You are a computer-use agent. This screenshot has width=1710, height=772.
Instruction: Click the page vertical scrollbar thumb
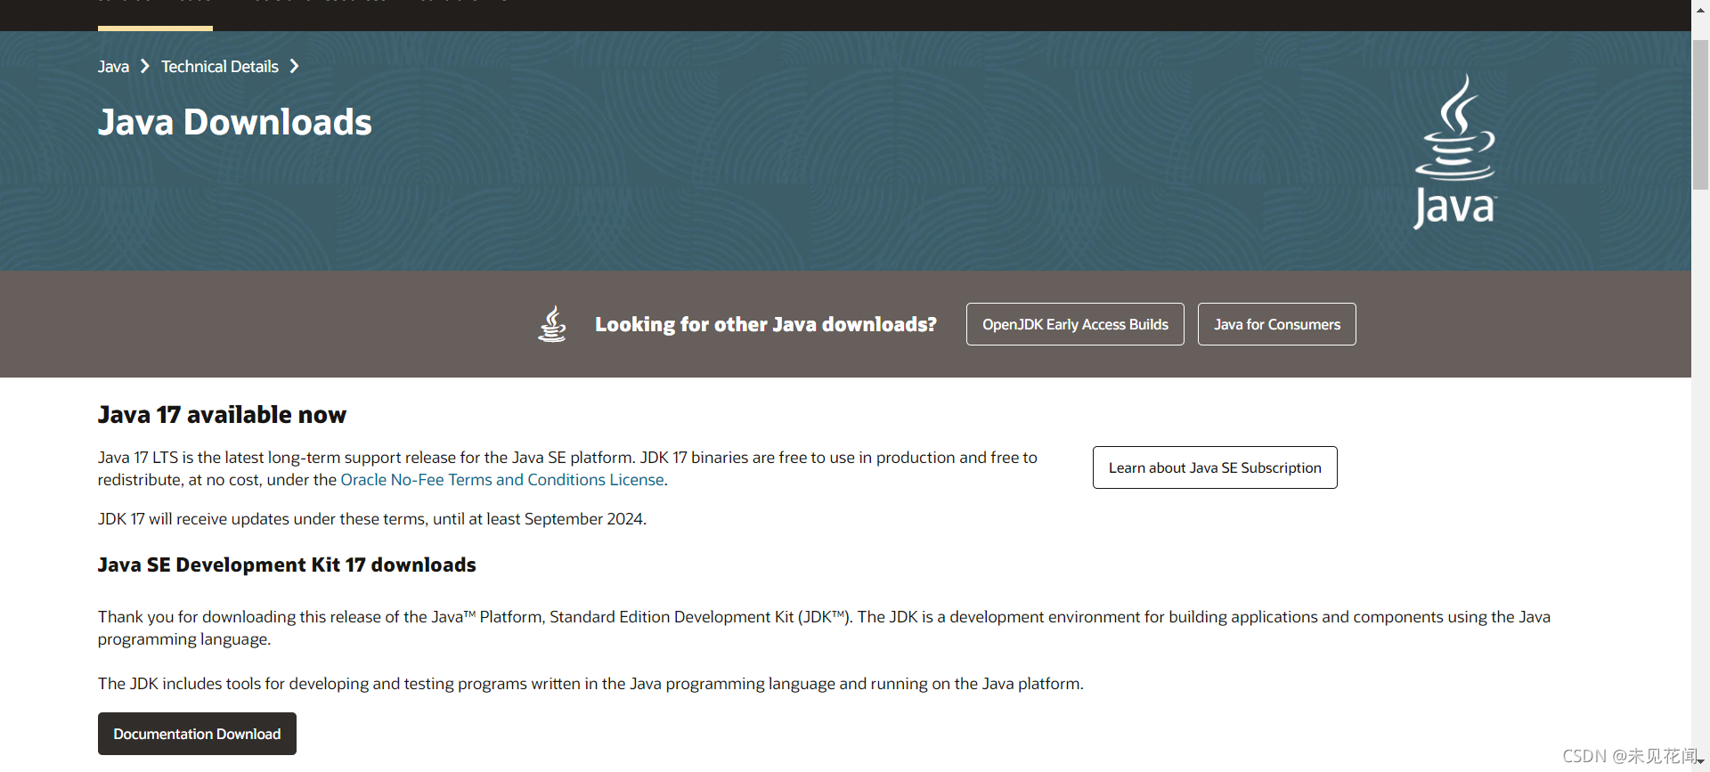(1700, 114)
